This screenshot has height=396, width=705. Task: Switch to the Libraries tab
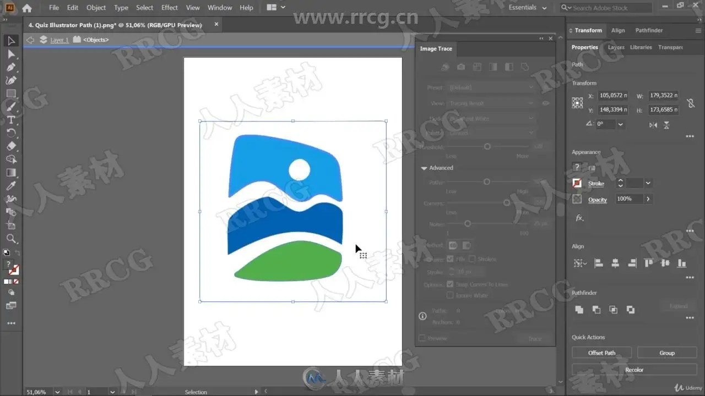pyautogui.click(x=641, y=47)
